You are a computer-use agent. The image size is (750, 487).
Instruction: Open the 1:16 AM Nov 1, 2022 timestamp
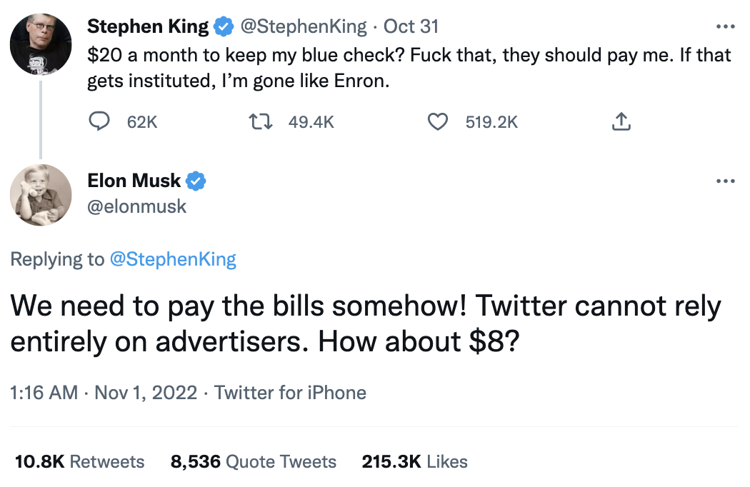pyautogui.click(x=104, y=393)
